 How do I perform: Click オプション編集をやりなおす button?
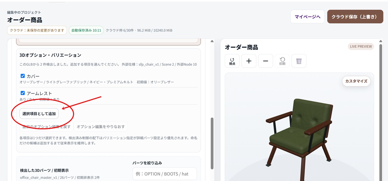pyautogui.click(x=101, y=127)
